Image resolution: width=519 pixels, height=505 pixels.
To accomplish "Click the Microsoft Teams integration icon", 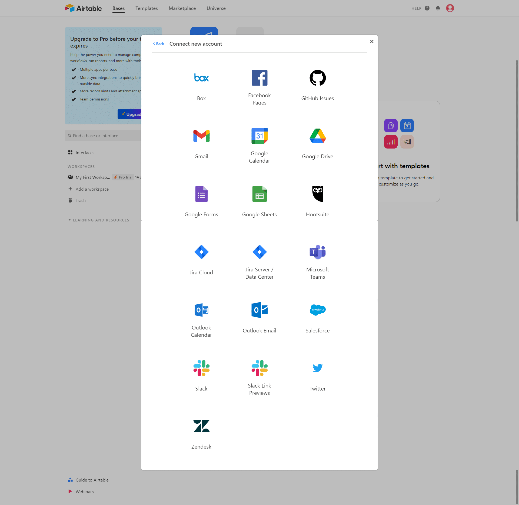I will pyautogui.click(x=317, y=251).
